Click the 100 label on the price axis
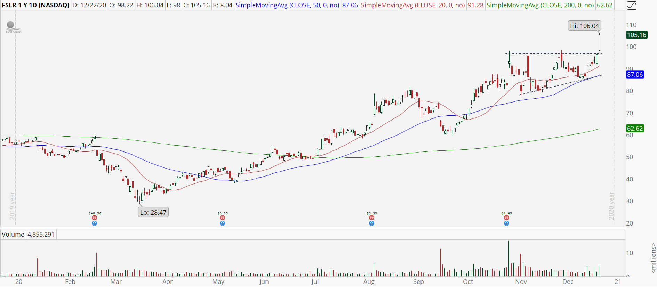The height and width of the screenshot is (287, 657). pos(631,47)
